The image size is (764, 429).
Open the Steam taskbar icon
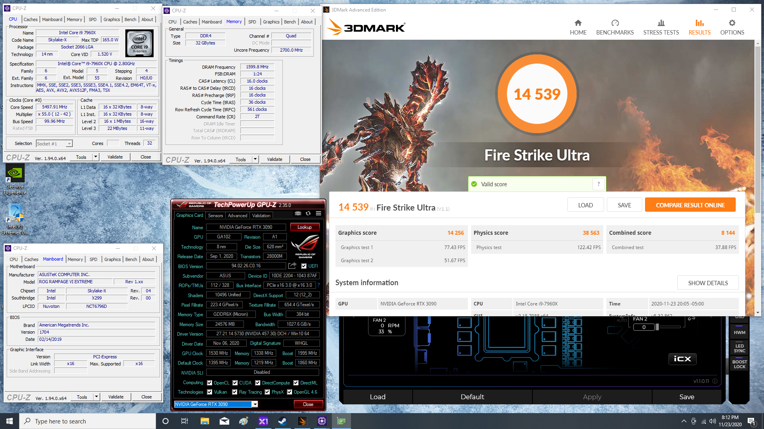[283, 421]
